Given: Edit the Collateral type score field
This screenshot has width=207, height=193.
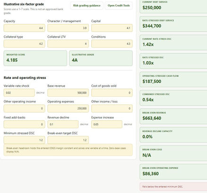Looking at the screenshot, I should pos(25,43).
